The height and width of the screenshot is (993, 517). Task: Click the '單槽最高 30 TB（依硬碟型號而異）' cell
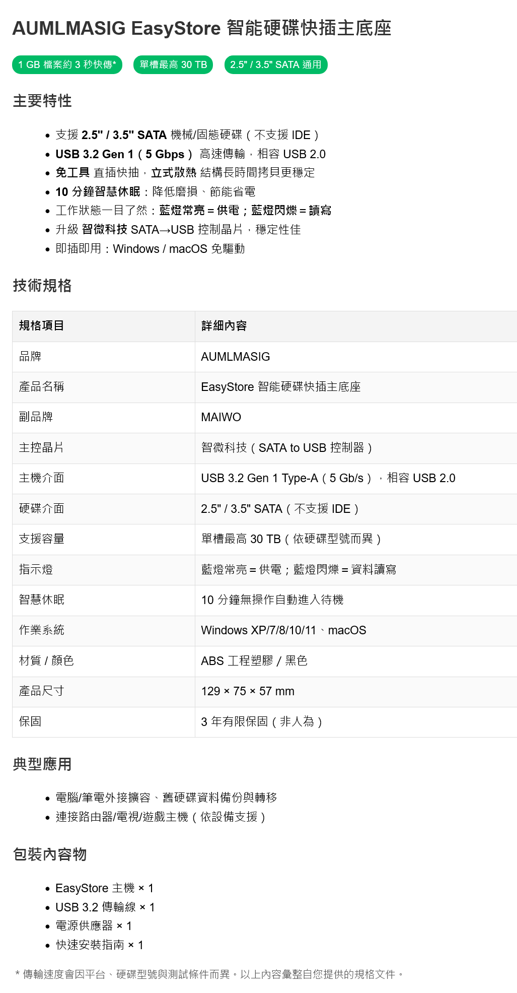pyautogui.click(x=356, y=539)
